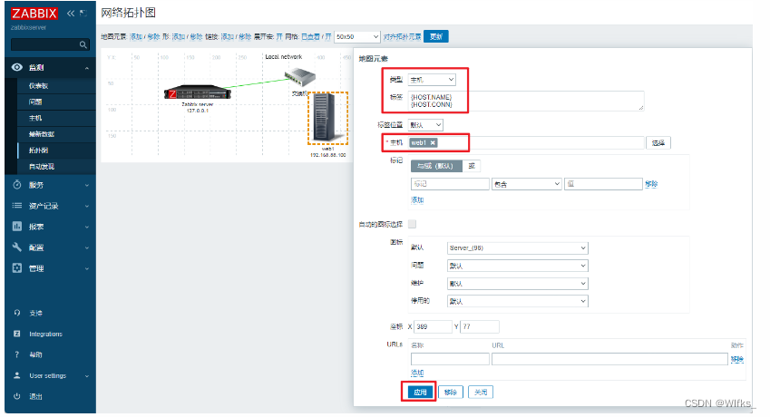Open 自动发现 in the sidebar

click(x=42, y=166)
